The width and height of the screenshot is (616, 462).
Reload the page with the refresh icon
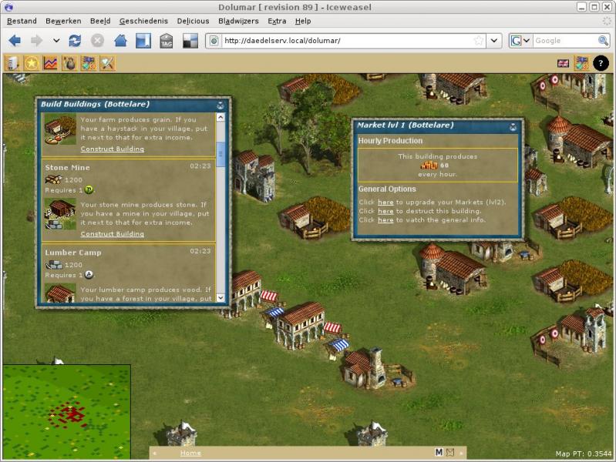pyautogui.click(x=75, y=41)
